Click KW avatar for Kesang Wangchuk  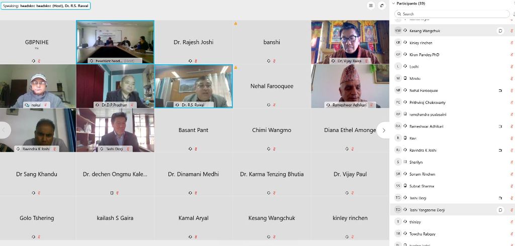[398, 31]
